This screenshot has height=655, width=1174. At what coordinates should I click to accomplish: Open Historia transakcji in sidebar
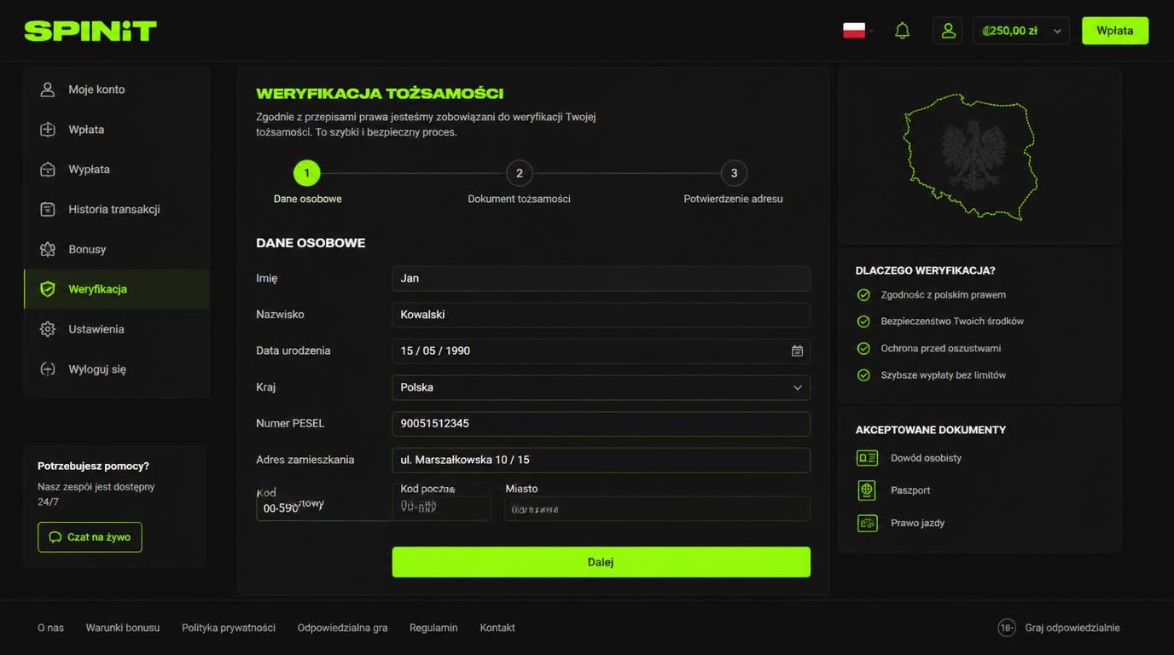point(117,209)
